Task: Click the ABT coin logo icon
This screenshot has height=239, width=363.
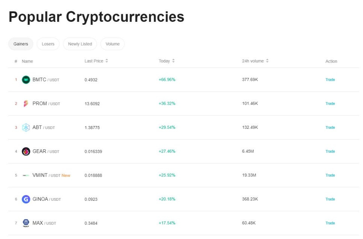Action: 26,127
